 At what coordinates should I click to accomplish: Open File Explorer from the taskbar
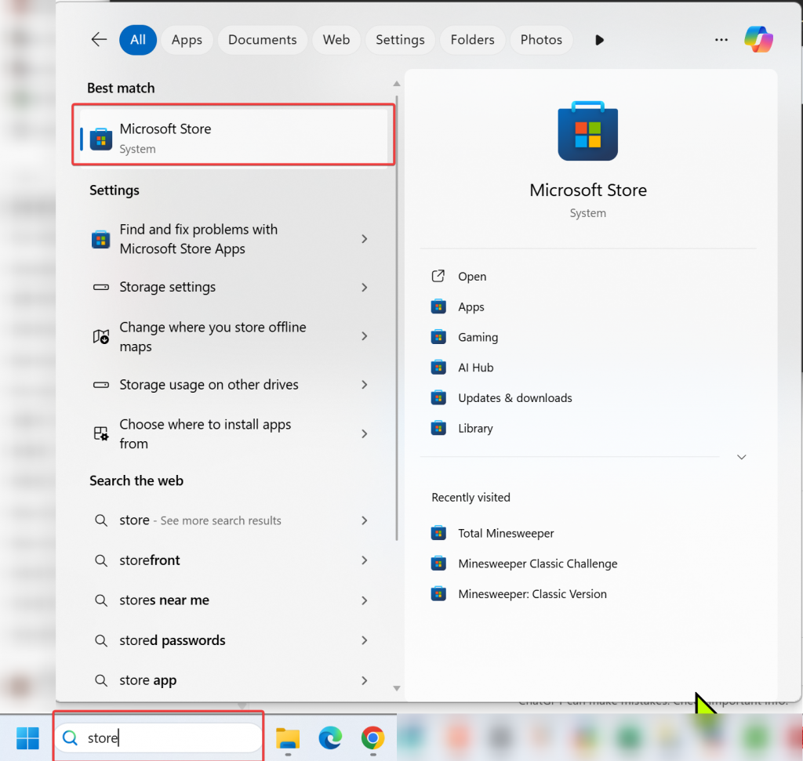pyautogui.click(x=288, y=738)
